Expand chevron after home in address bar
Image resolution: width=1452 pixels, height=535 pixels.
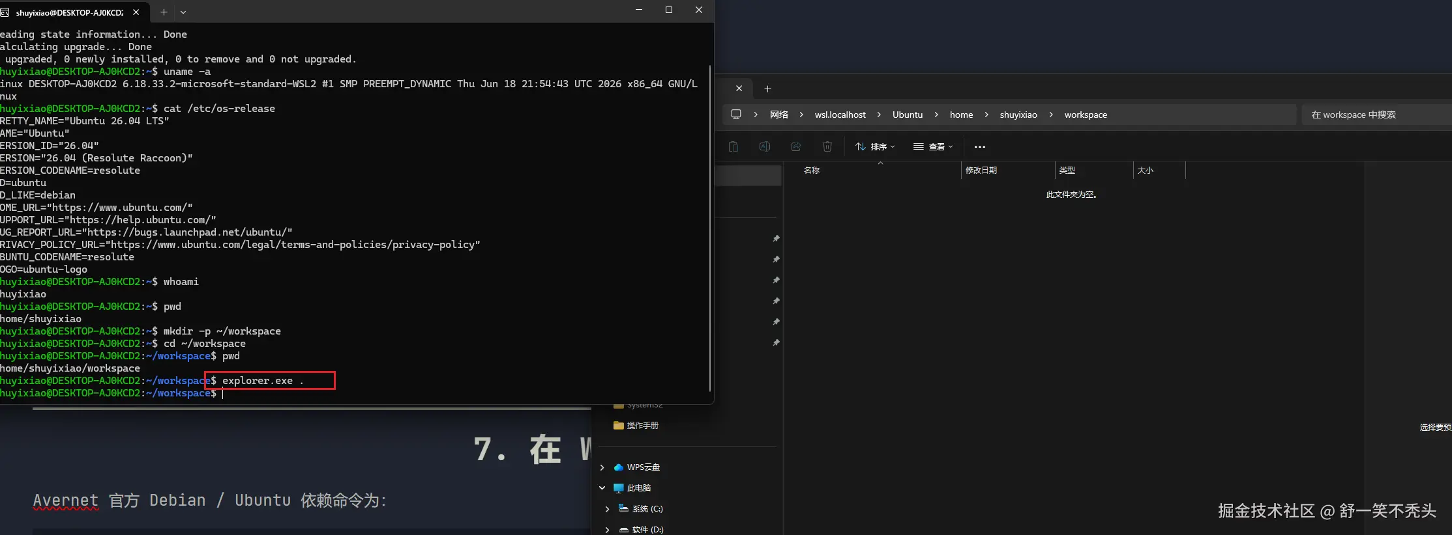tap(986, 115)
